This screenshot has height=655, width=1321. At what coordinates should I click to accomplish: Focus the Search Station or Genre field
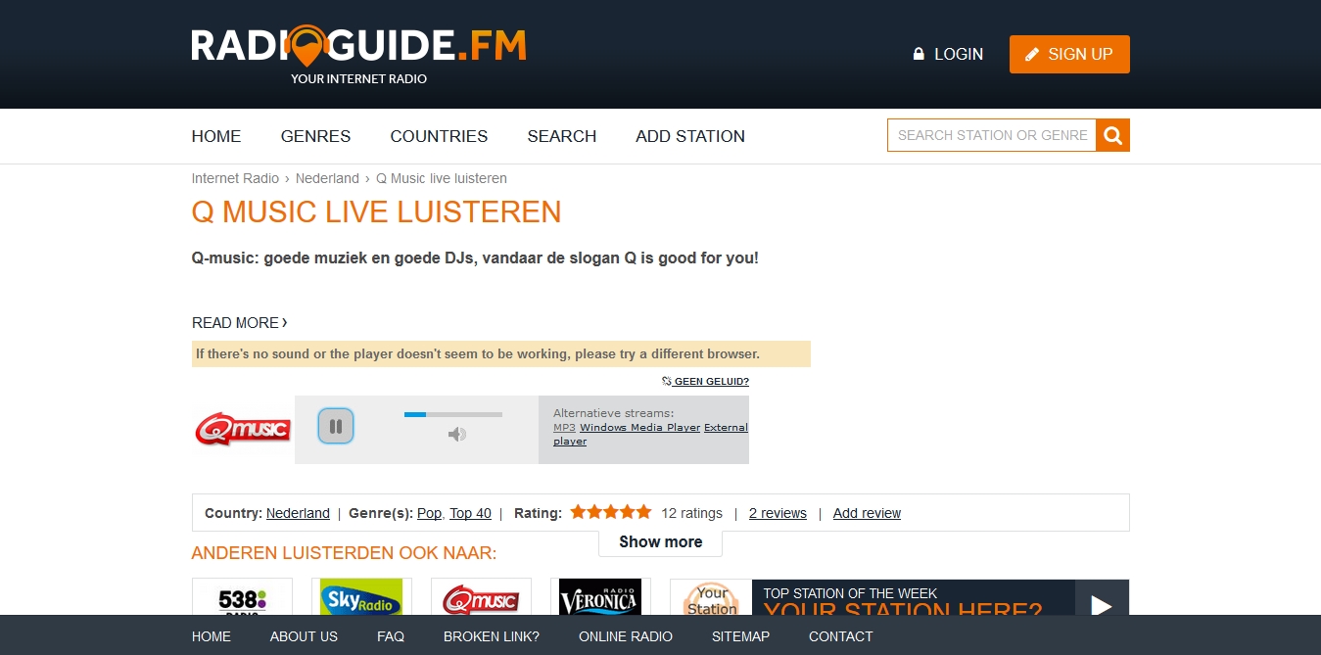tap(992, 135)
